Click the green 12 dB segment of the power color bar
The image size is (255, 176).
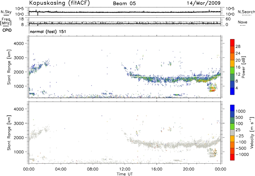point(232,71)
